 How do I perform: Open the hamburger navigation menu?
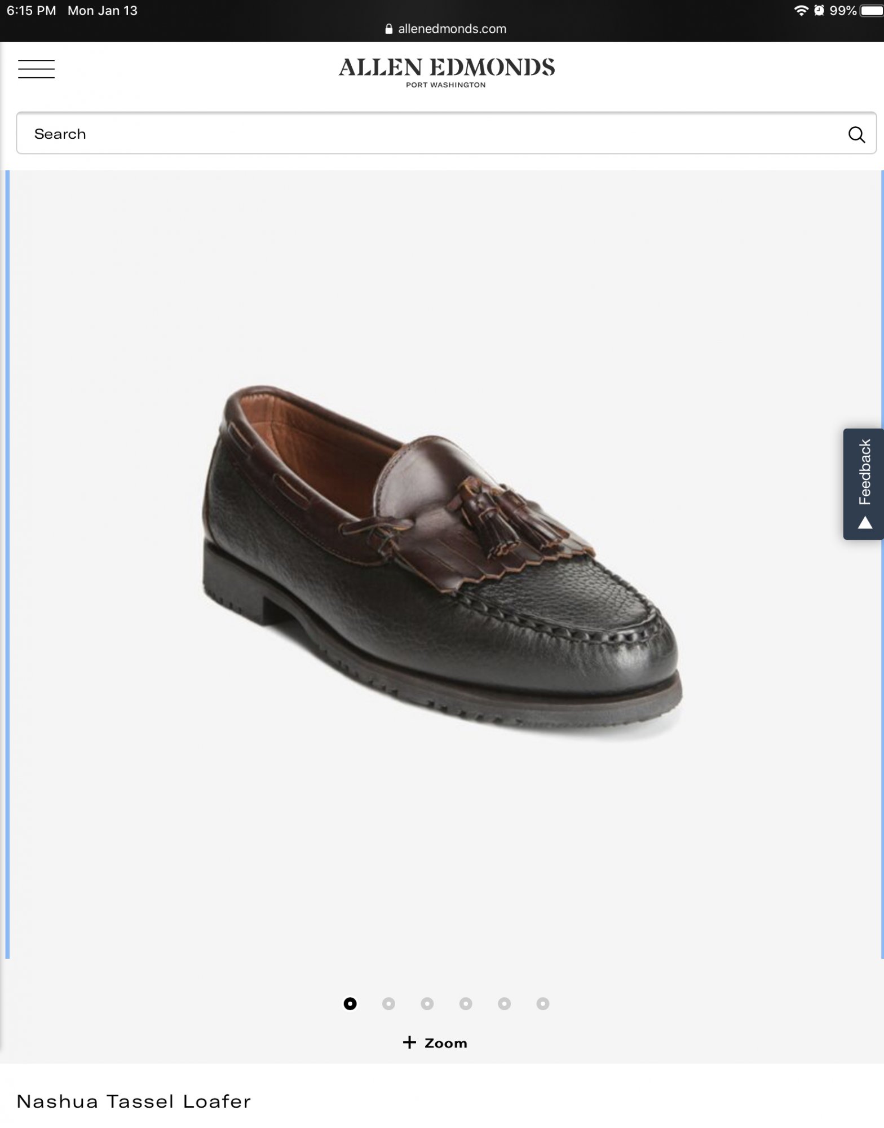pyautogui.click(x=36, y=69)
